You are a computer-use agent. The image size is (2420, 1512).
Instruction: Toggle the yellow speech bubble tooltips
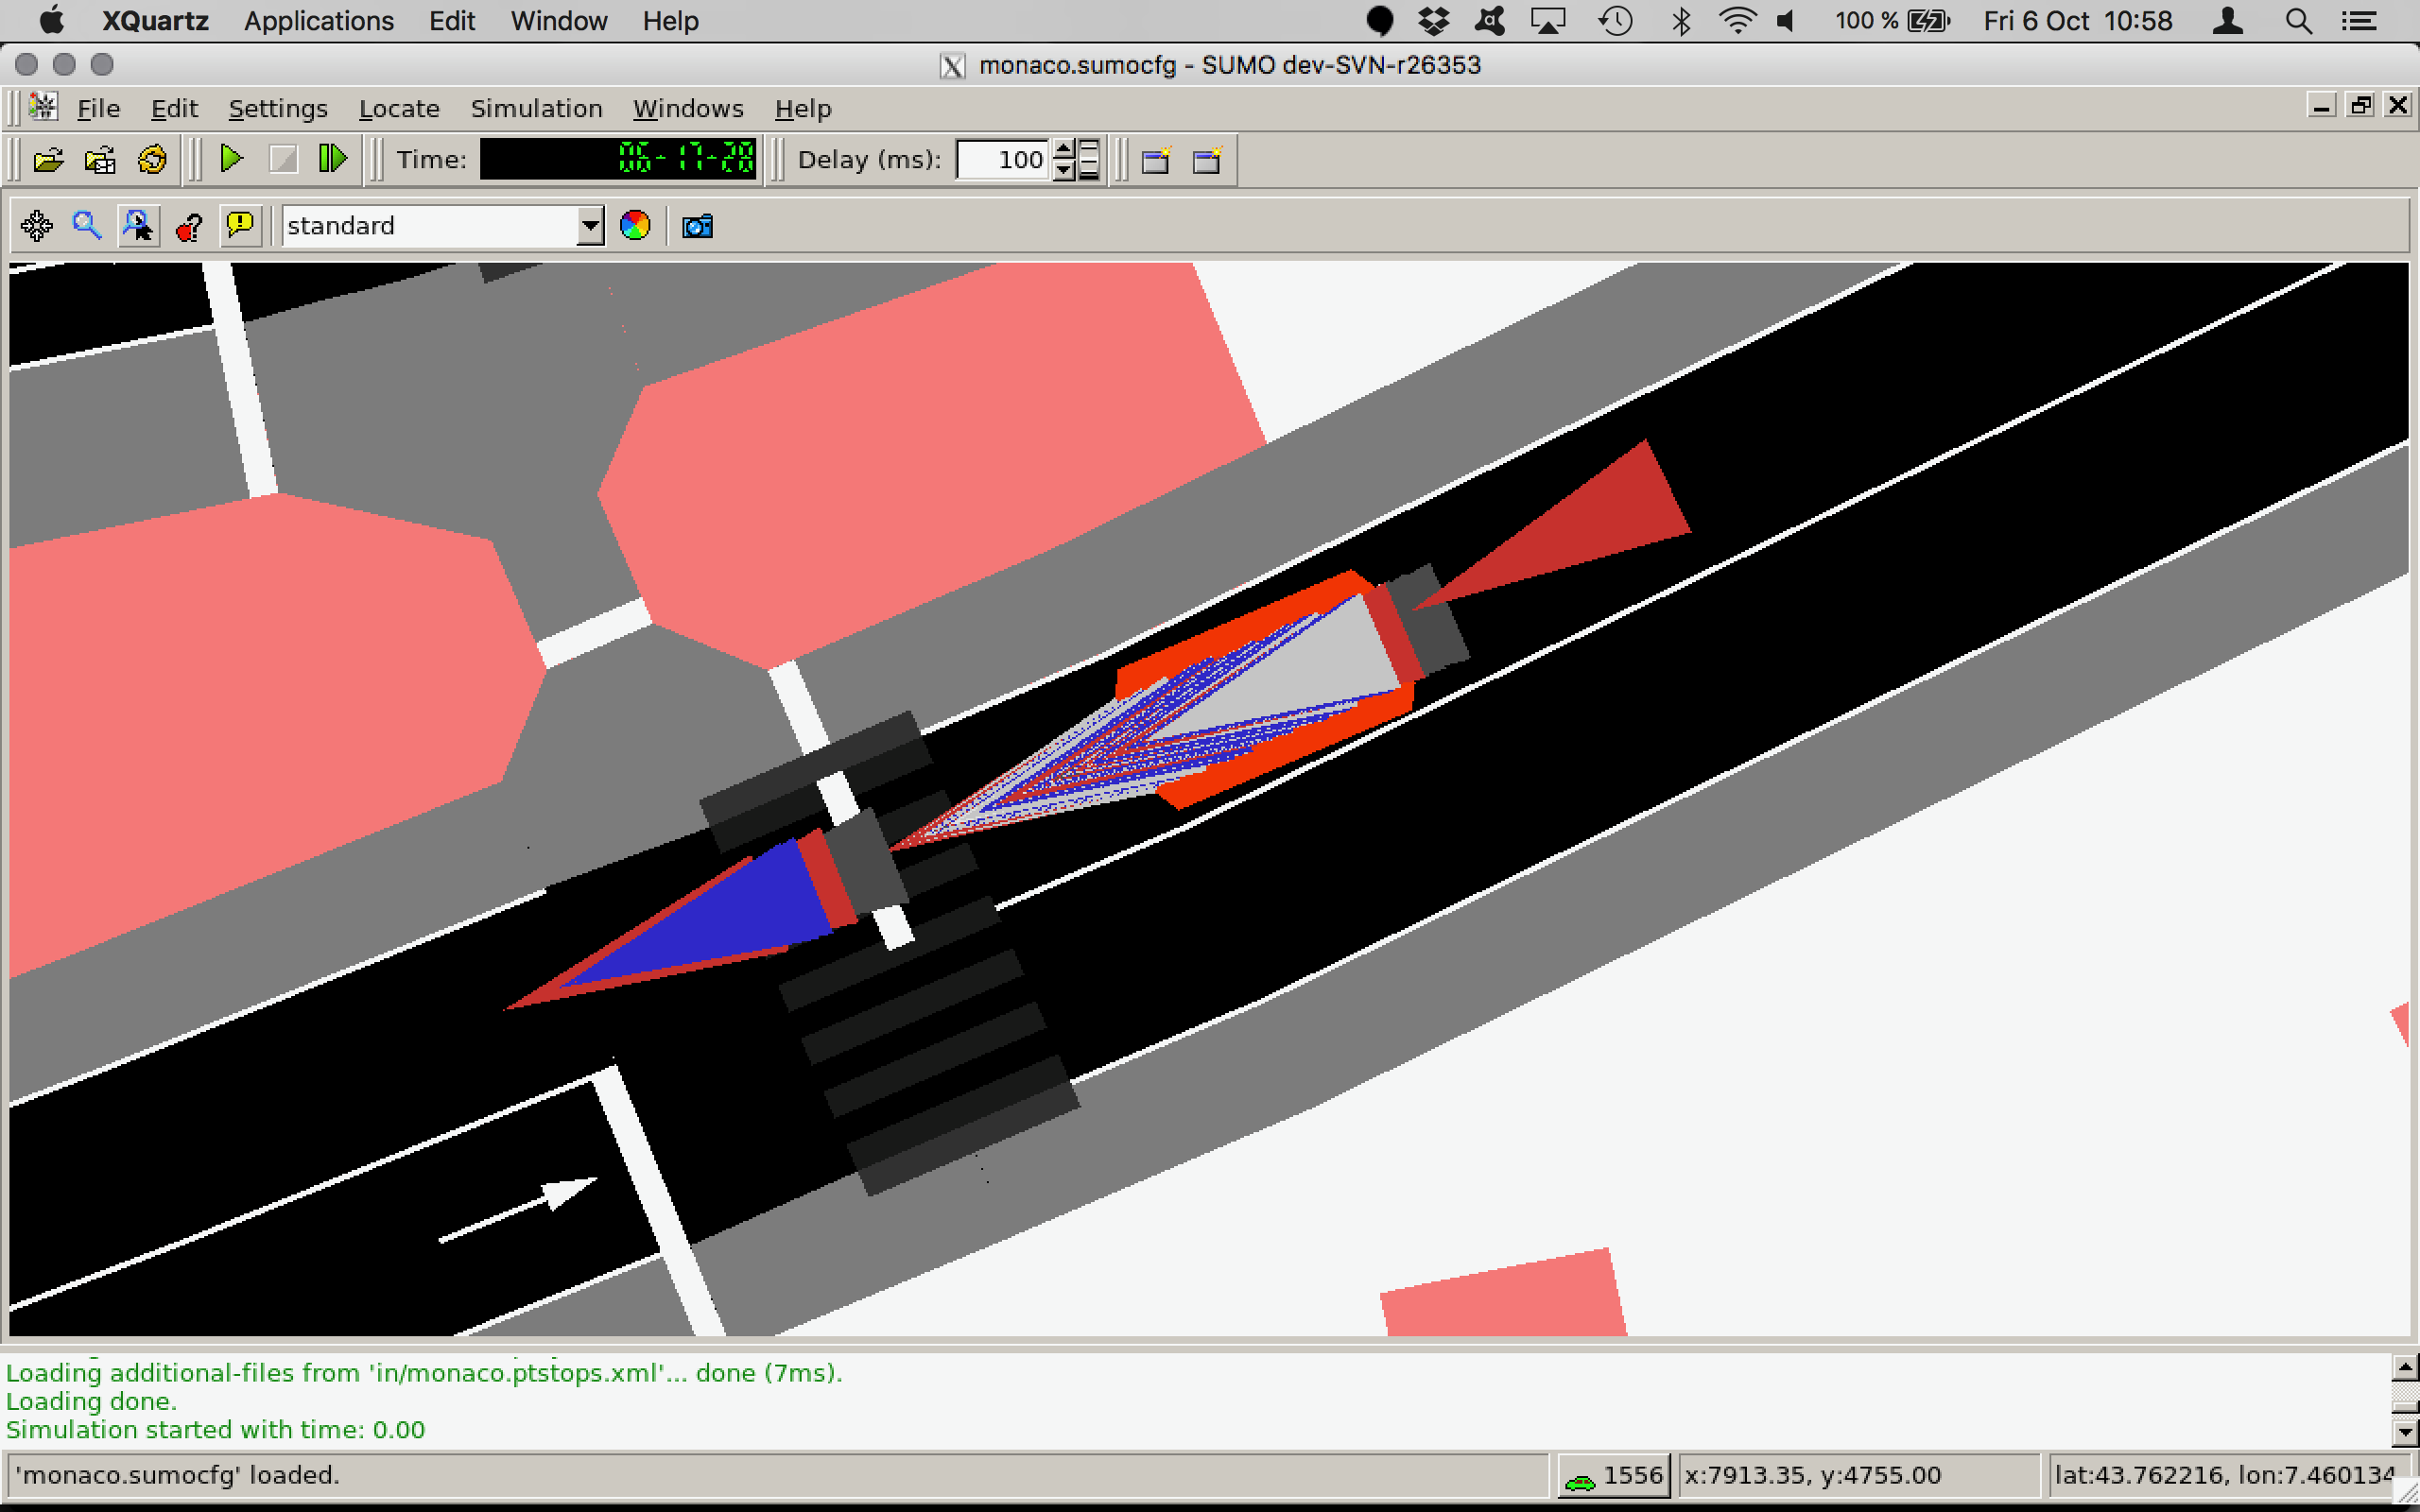(x=240, y=226)
